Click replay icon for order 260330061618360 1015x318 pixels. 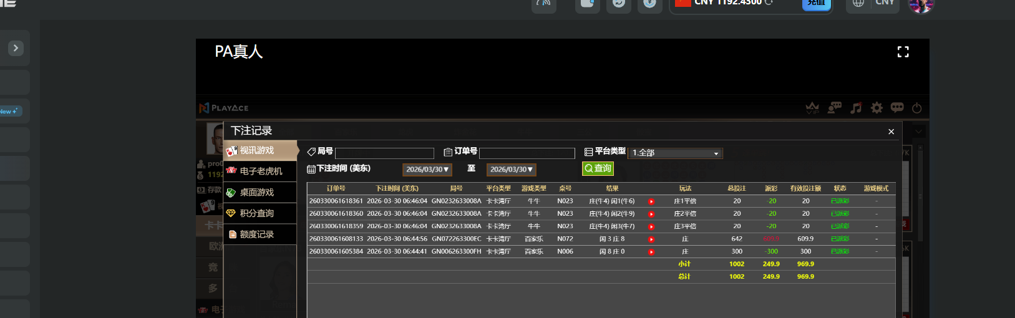pyautogui.click(x=651, y=214)
